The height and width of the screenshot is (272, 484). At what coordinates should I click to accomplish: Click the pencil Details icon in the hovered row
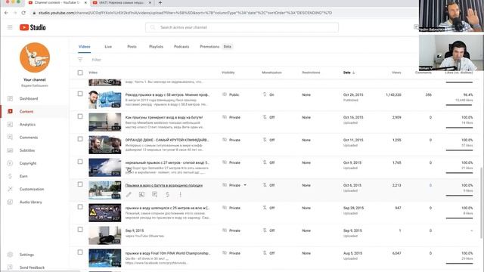click(x=129, y=194)
